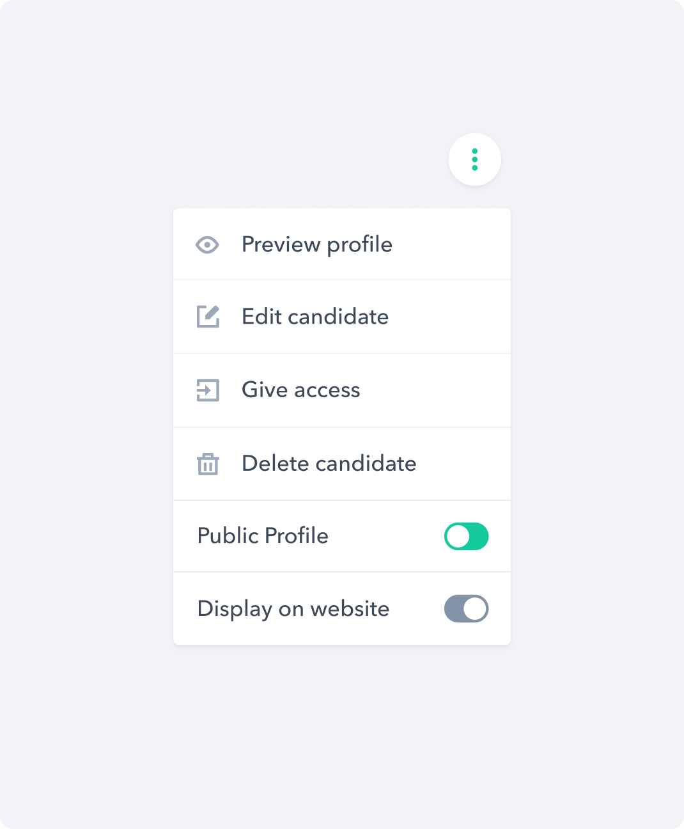Image resolution: width=684 pixels, height=829 pixels.
Task: Click the white circular menu trigger above the panel
Action: (474, 159)
